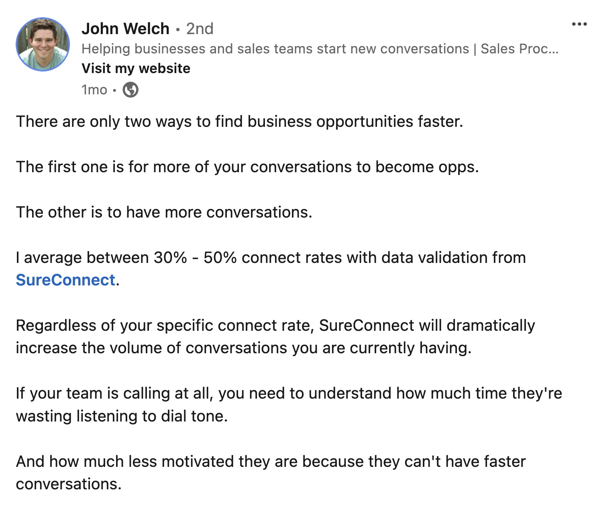The image size is (595, 505).
Task: Click "The other is to have more conversations" line
Action: [164, 212]
